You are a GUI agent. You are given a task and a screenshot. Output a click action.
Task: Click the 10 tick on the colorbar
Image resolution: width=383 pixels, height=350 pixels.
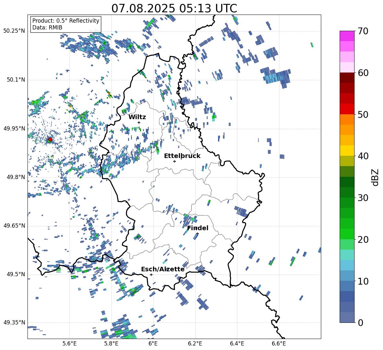(363, 281)
